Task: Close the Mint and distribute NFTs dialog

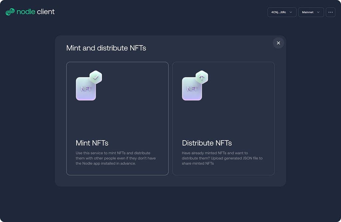Action: click(278, 43)
